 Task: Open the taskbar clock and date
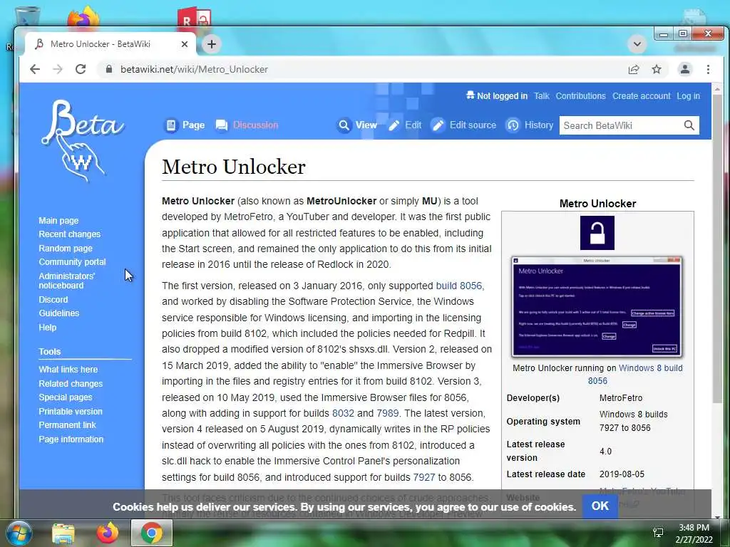click(x=694, y=533)
